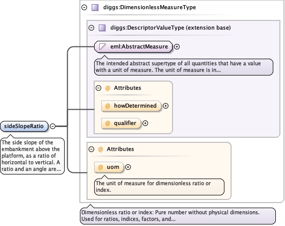Select the howDetermined attribute node
This screenshot has width=285, height=226.
[131, 106]
